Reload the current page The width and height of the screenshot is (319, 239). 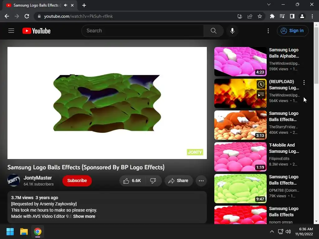(27, 16)
